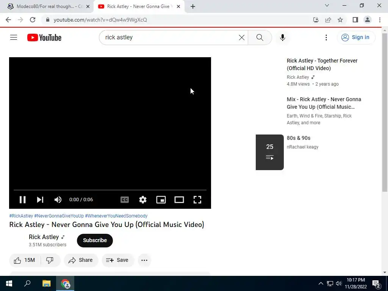Show hidden tray icons chevron
Viewport: 388px width, 291px height.
[x=321, y=283]
